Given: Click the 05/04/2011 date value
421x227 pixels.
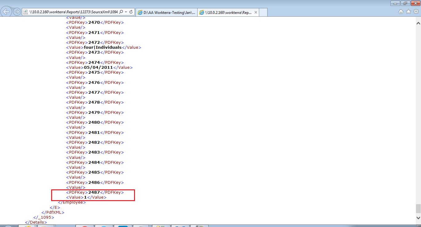Looking at the screenshot, I should click(x=98, y=67).
